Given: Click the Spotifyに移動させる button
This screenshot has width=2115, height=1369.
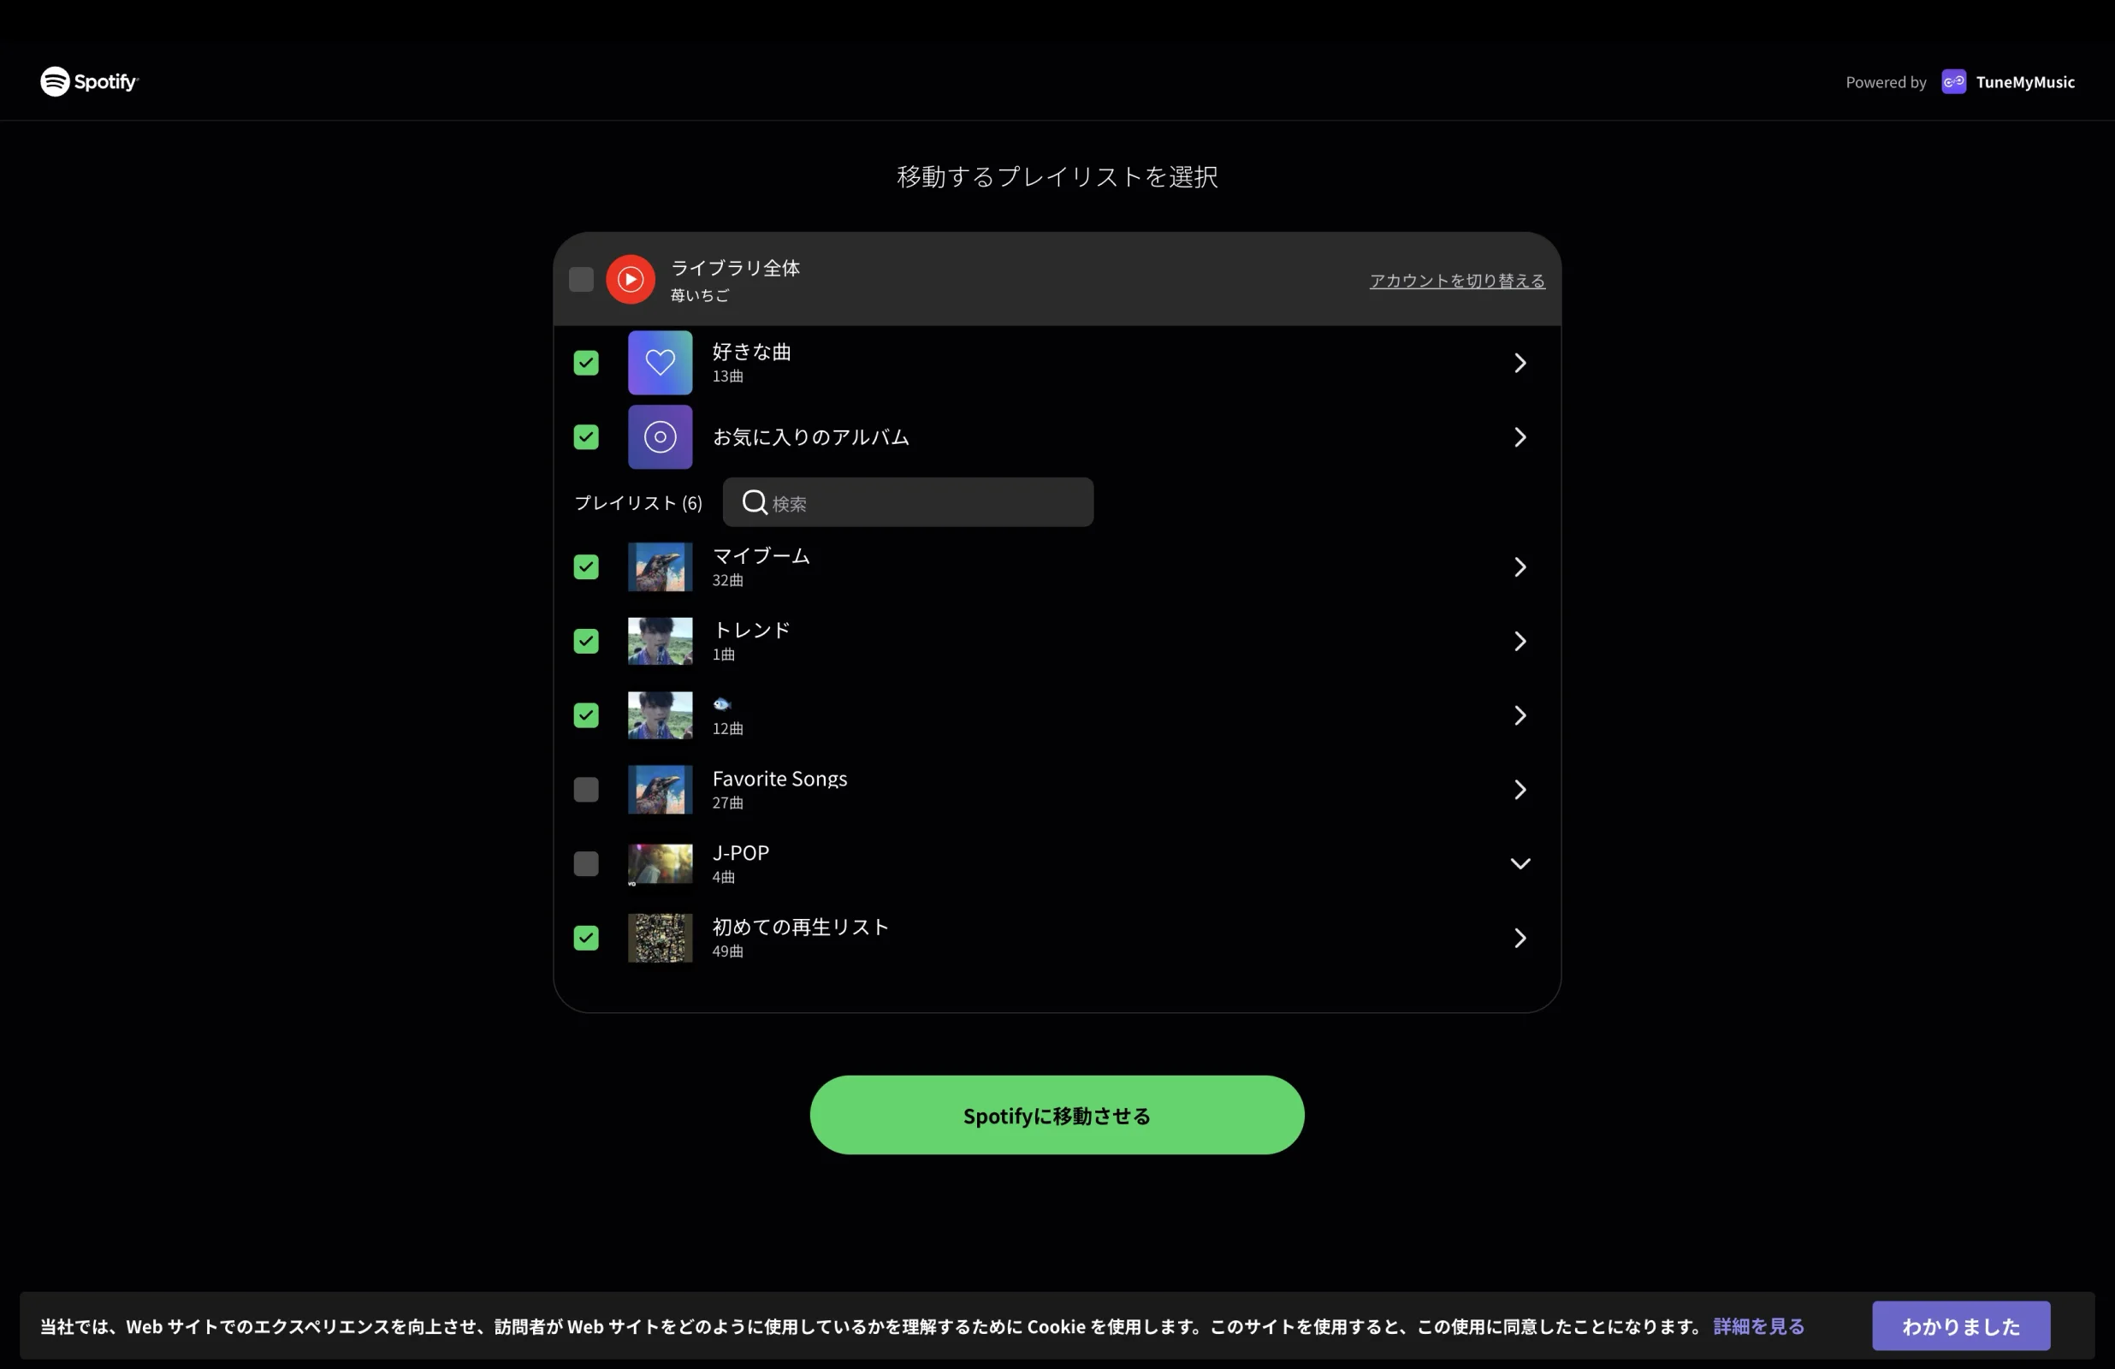Looking at the screenshot, I should point(1057,1116).
